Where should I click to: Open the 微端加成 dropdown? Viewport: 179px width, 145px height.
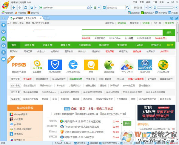pos(147,13)
